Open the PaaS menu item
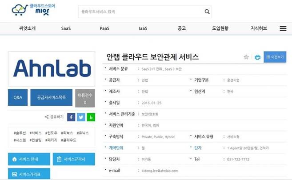This screenshot has width=292, height=180. [x=104, y=28]
